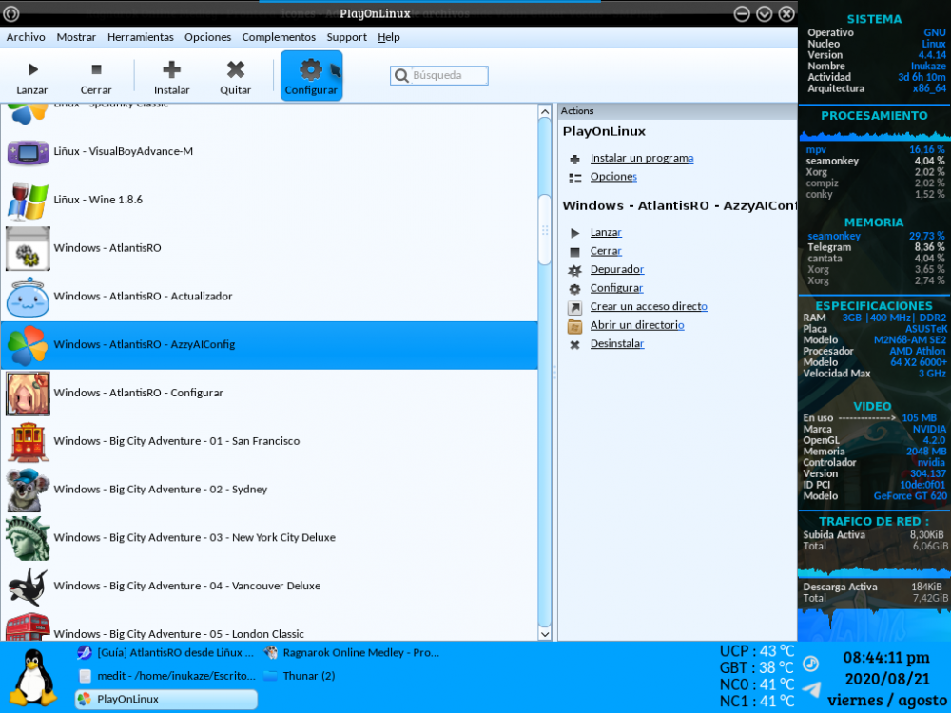Viewport: 951px width, 713px height.
Task: Select Big City Adventure - 02 - Sydney
Action: [x=160, y=490]
